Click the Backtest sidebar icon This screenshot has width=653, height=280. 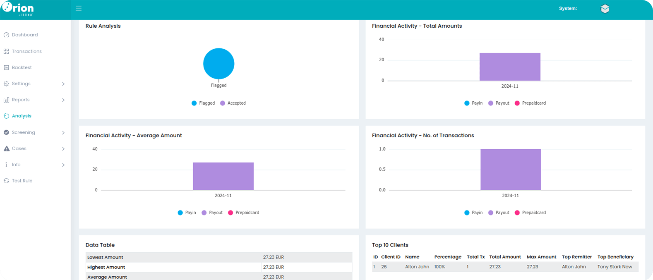tap(6, 67)
